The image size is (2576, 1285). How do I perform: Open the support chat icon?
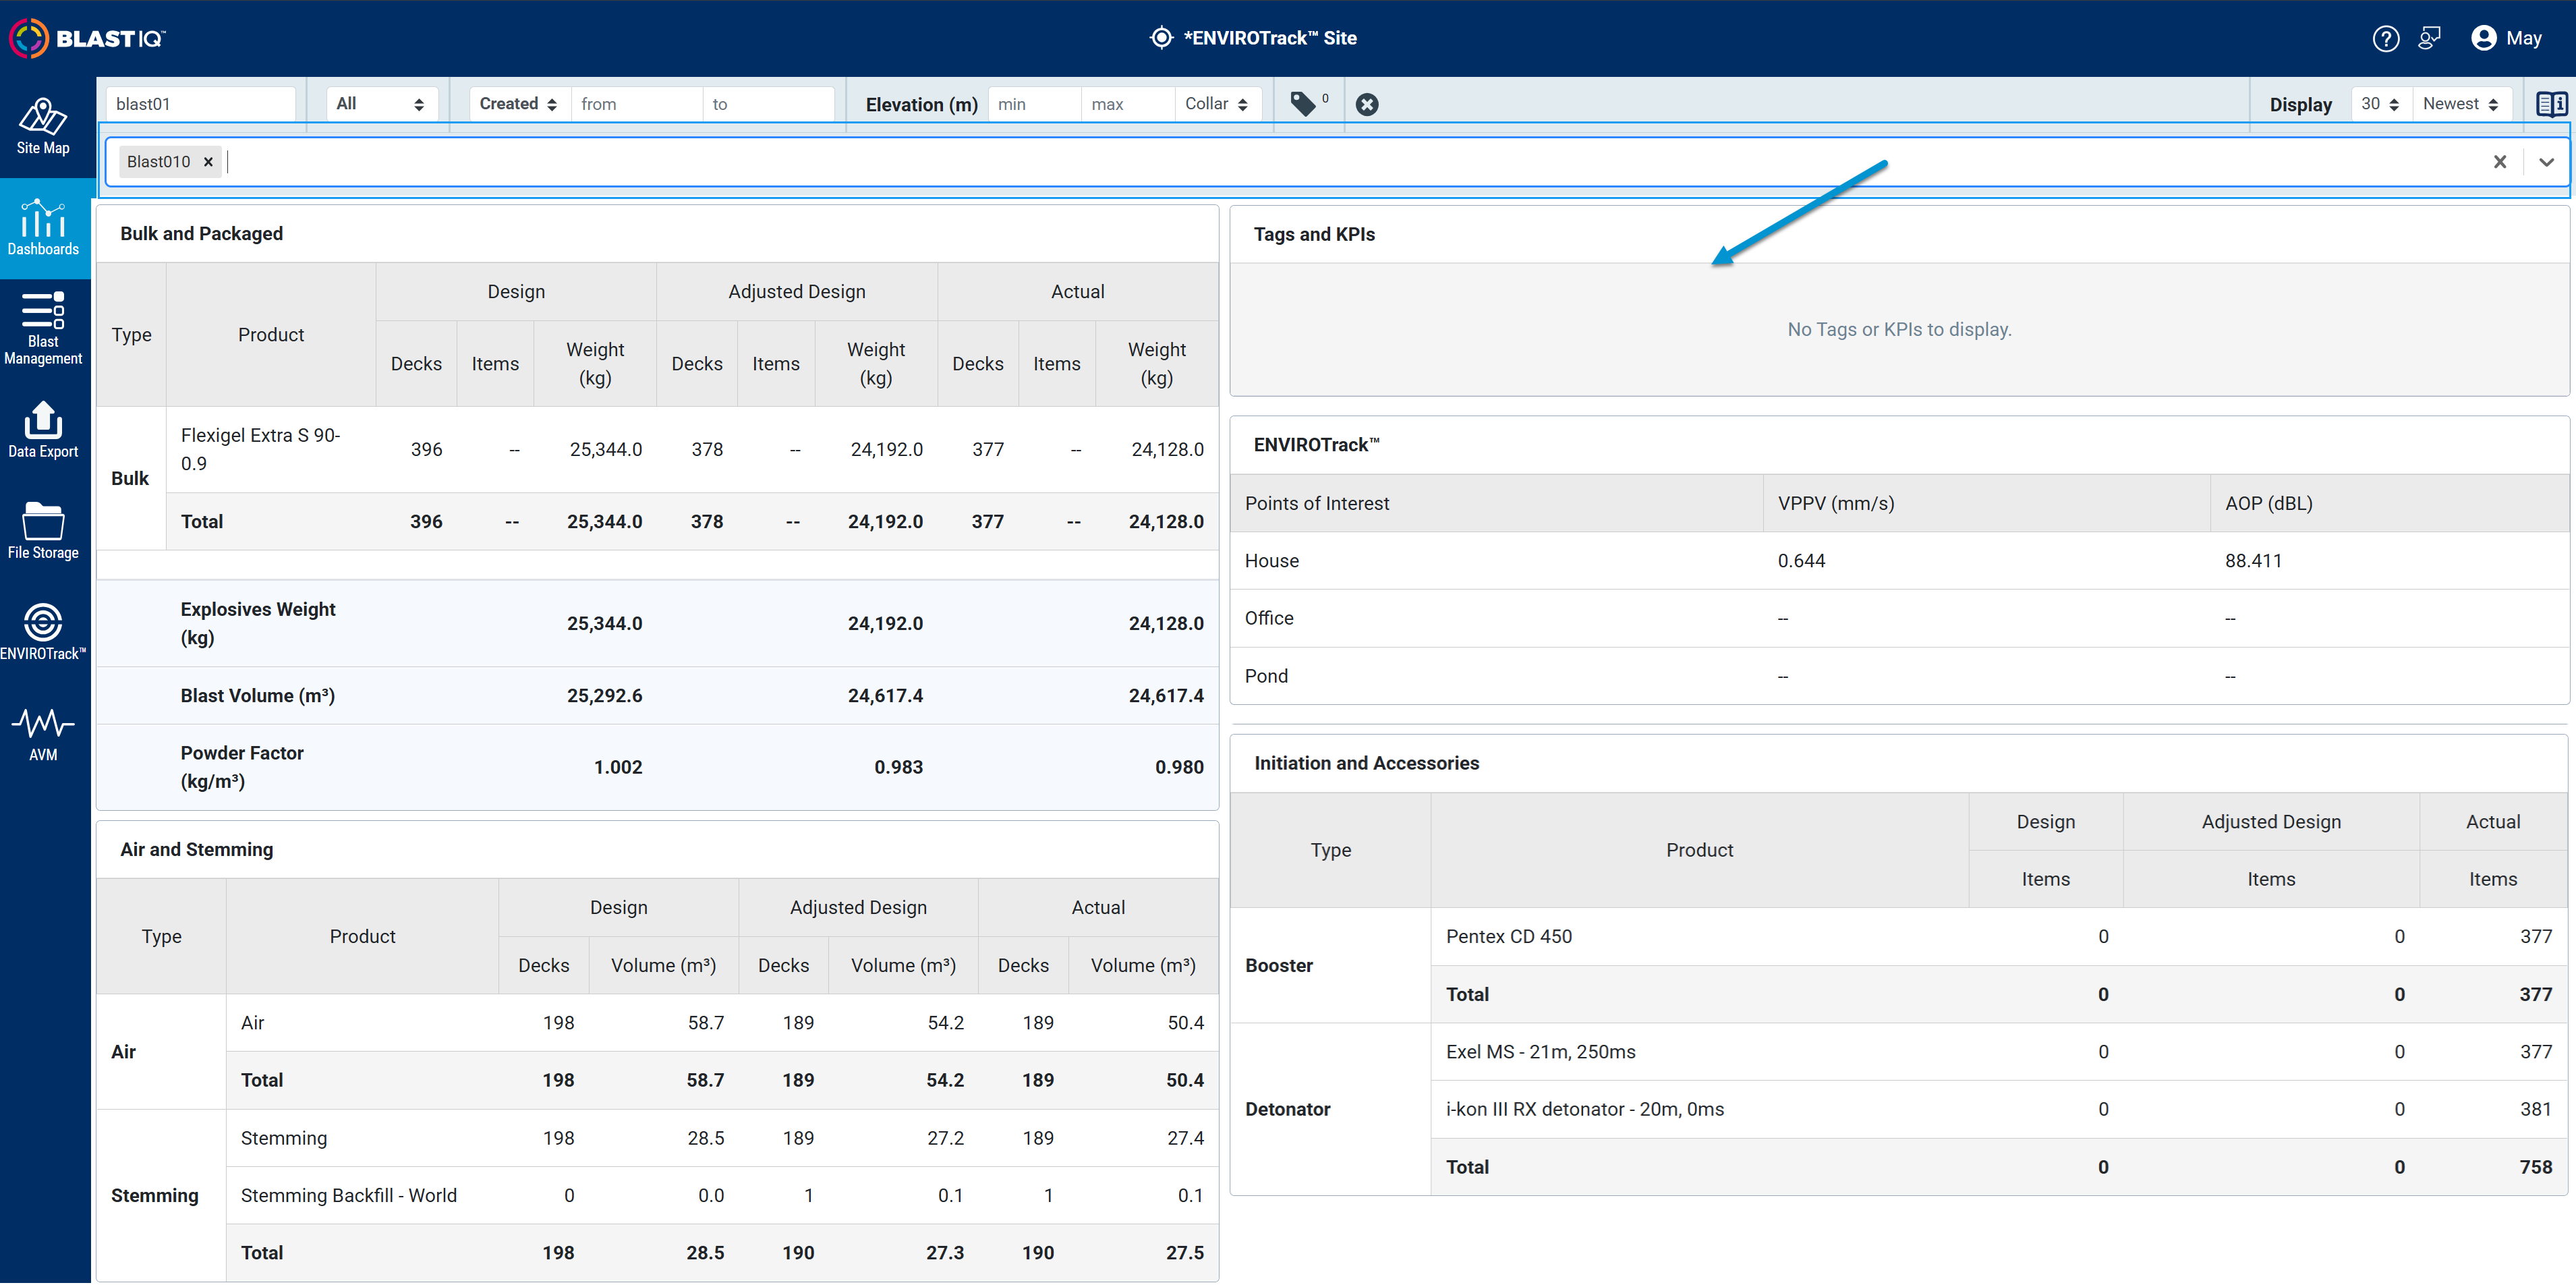coord(2429,38)
